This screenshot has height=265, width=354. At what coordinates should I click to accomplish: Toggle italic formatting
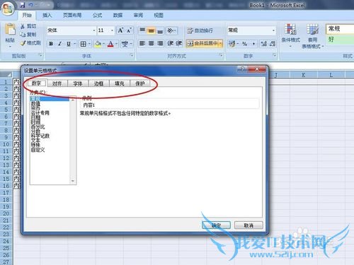[59, 44]
